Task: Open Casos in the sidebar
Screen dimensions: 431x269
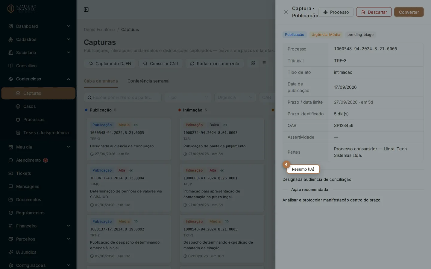Action: pos(38,106)
